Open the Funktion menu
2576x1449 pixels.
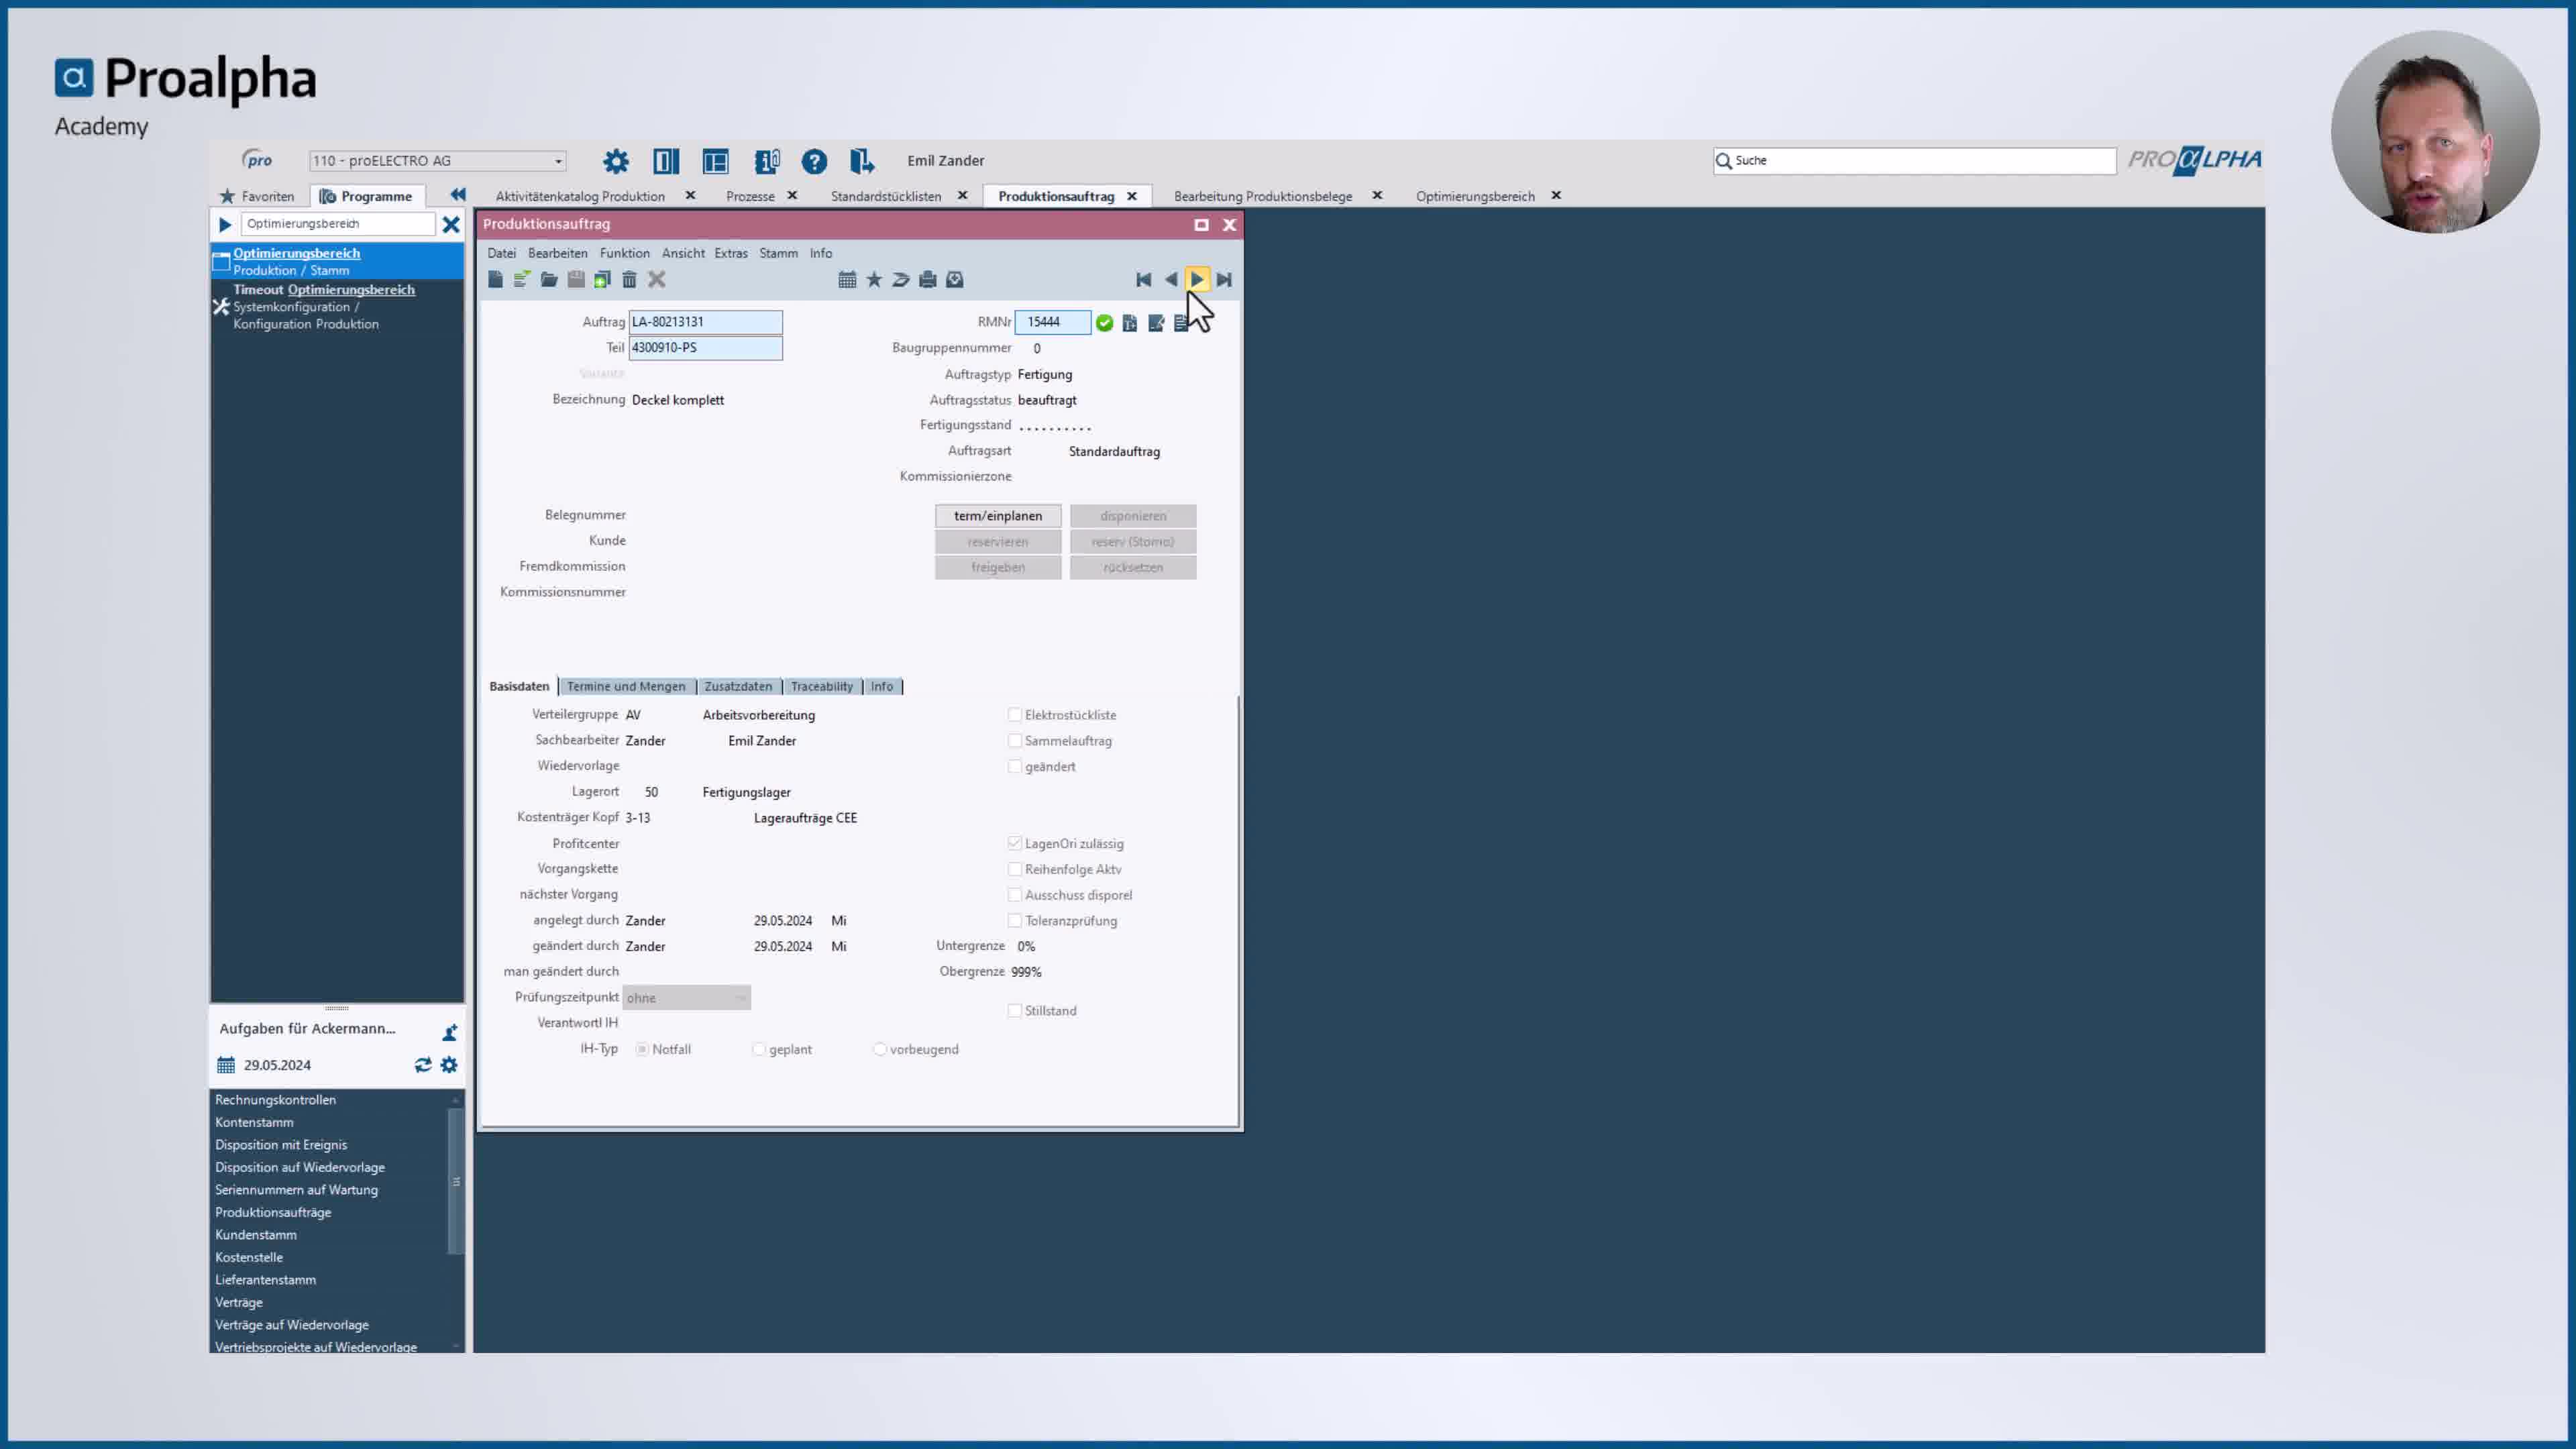625,253
